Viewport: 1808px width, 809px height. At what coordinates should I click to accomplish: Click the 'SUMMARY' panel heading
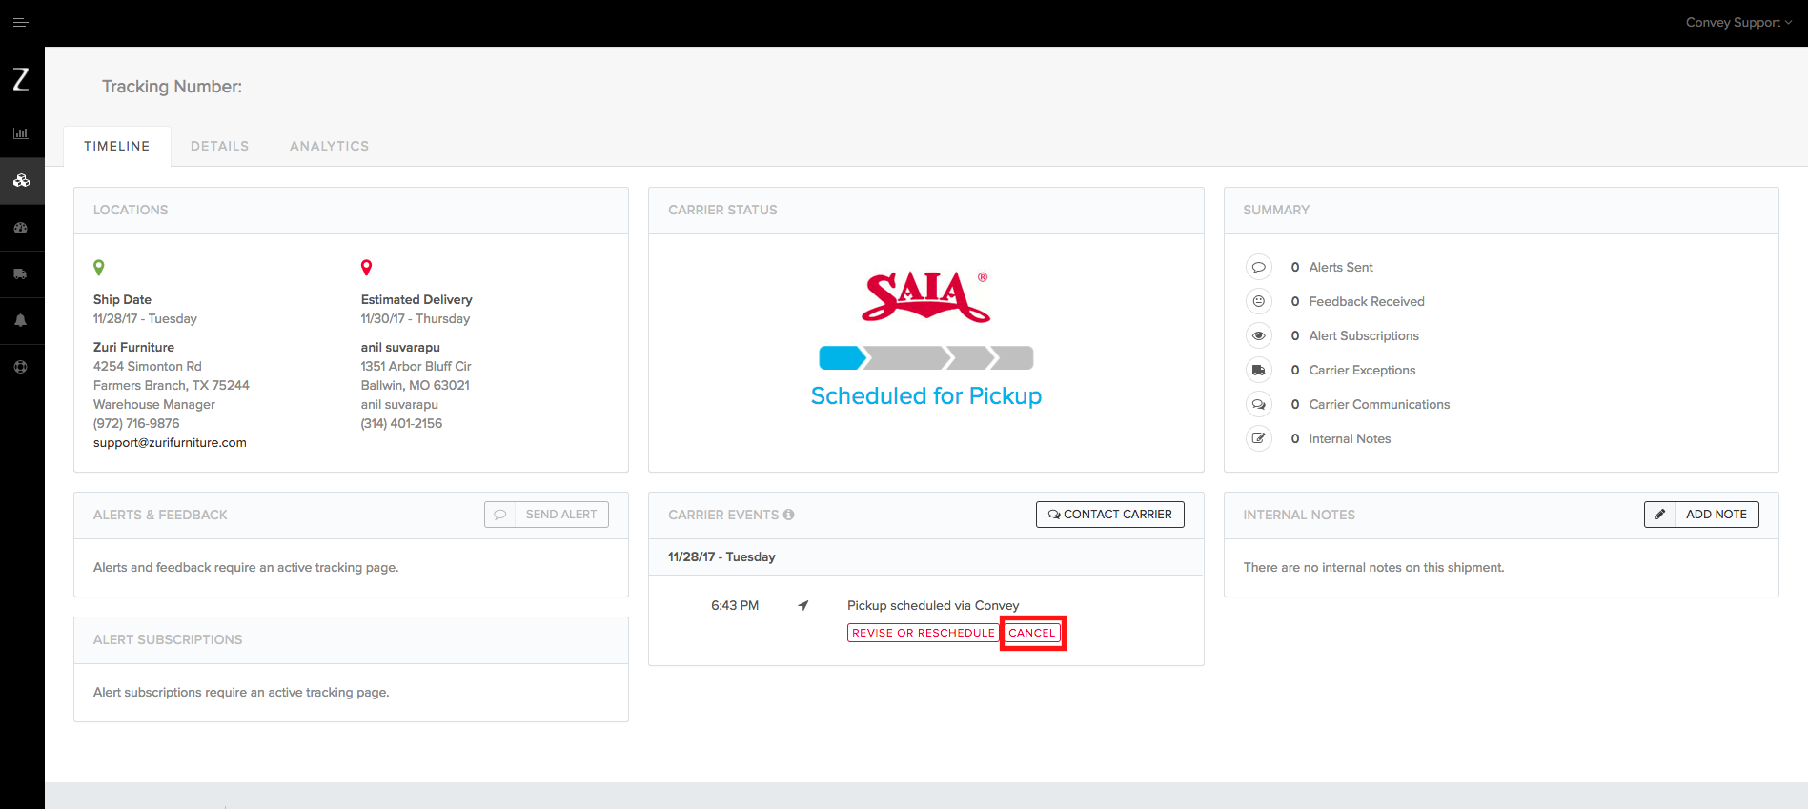tap(1276, 211)
